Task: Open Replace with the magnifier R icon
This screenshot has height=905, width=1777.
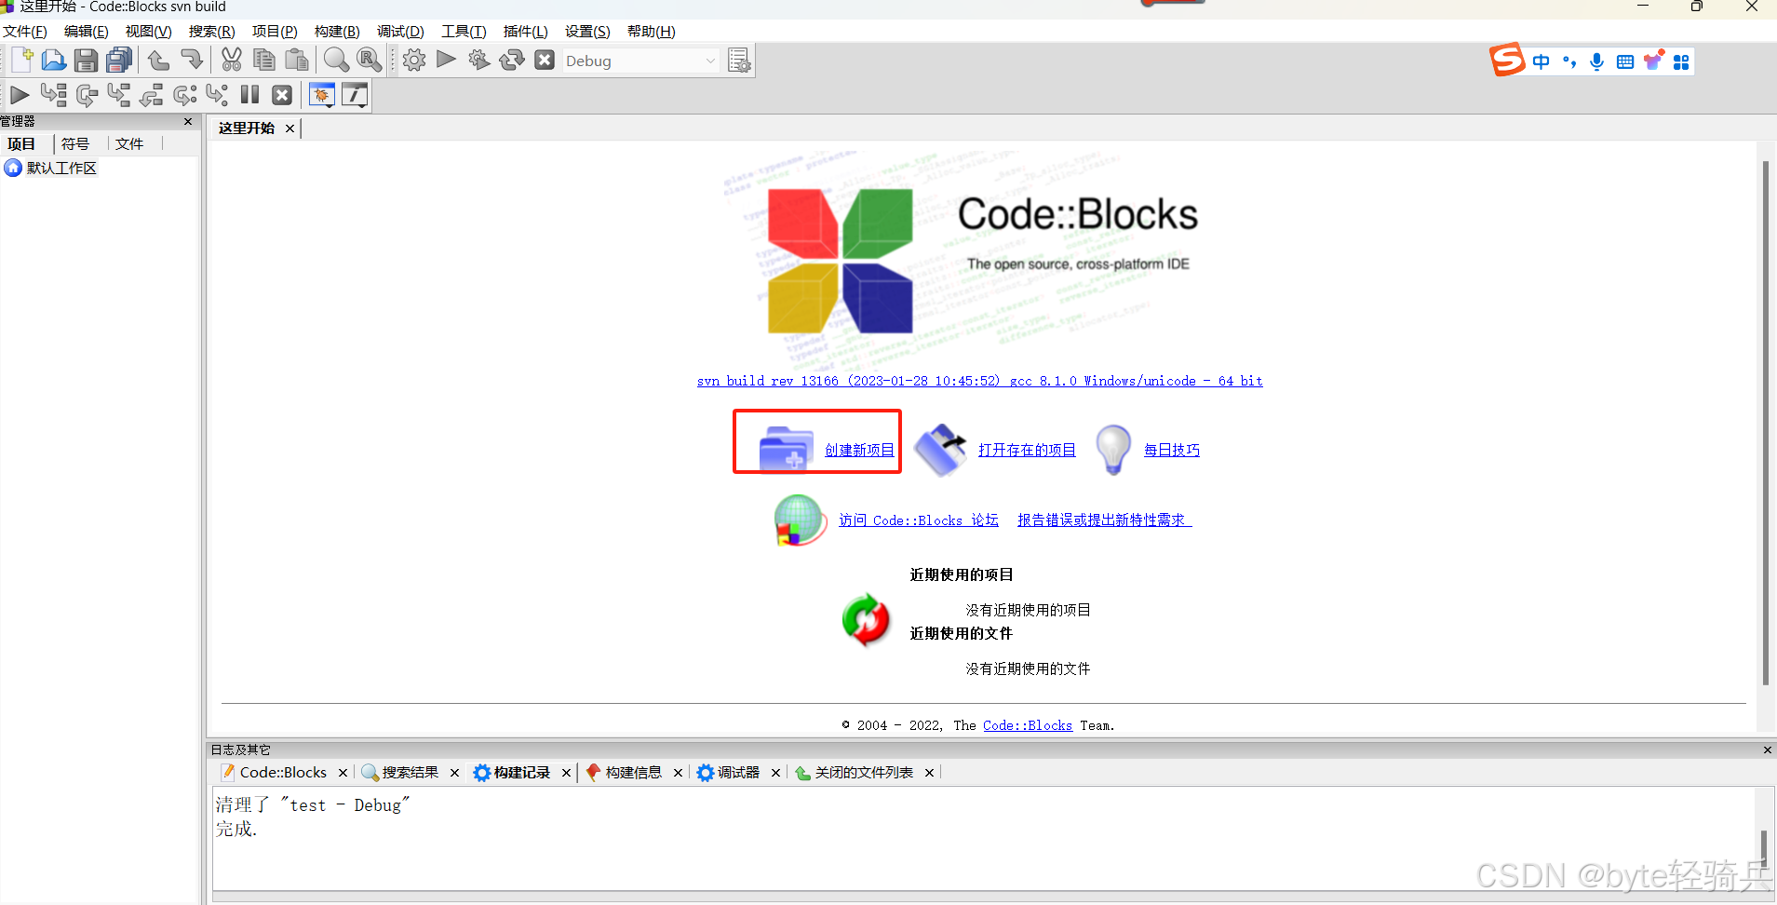Action: 370,61
